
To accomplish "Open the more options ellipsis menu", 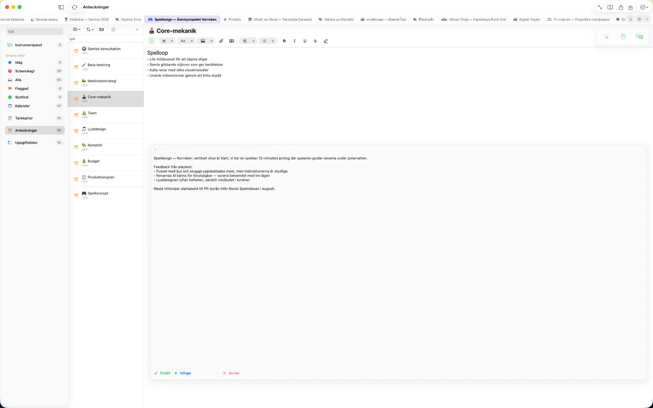I will 644,7.
